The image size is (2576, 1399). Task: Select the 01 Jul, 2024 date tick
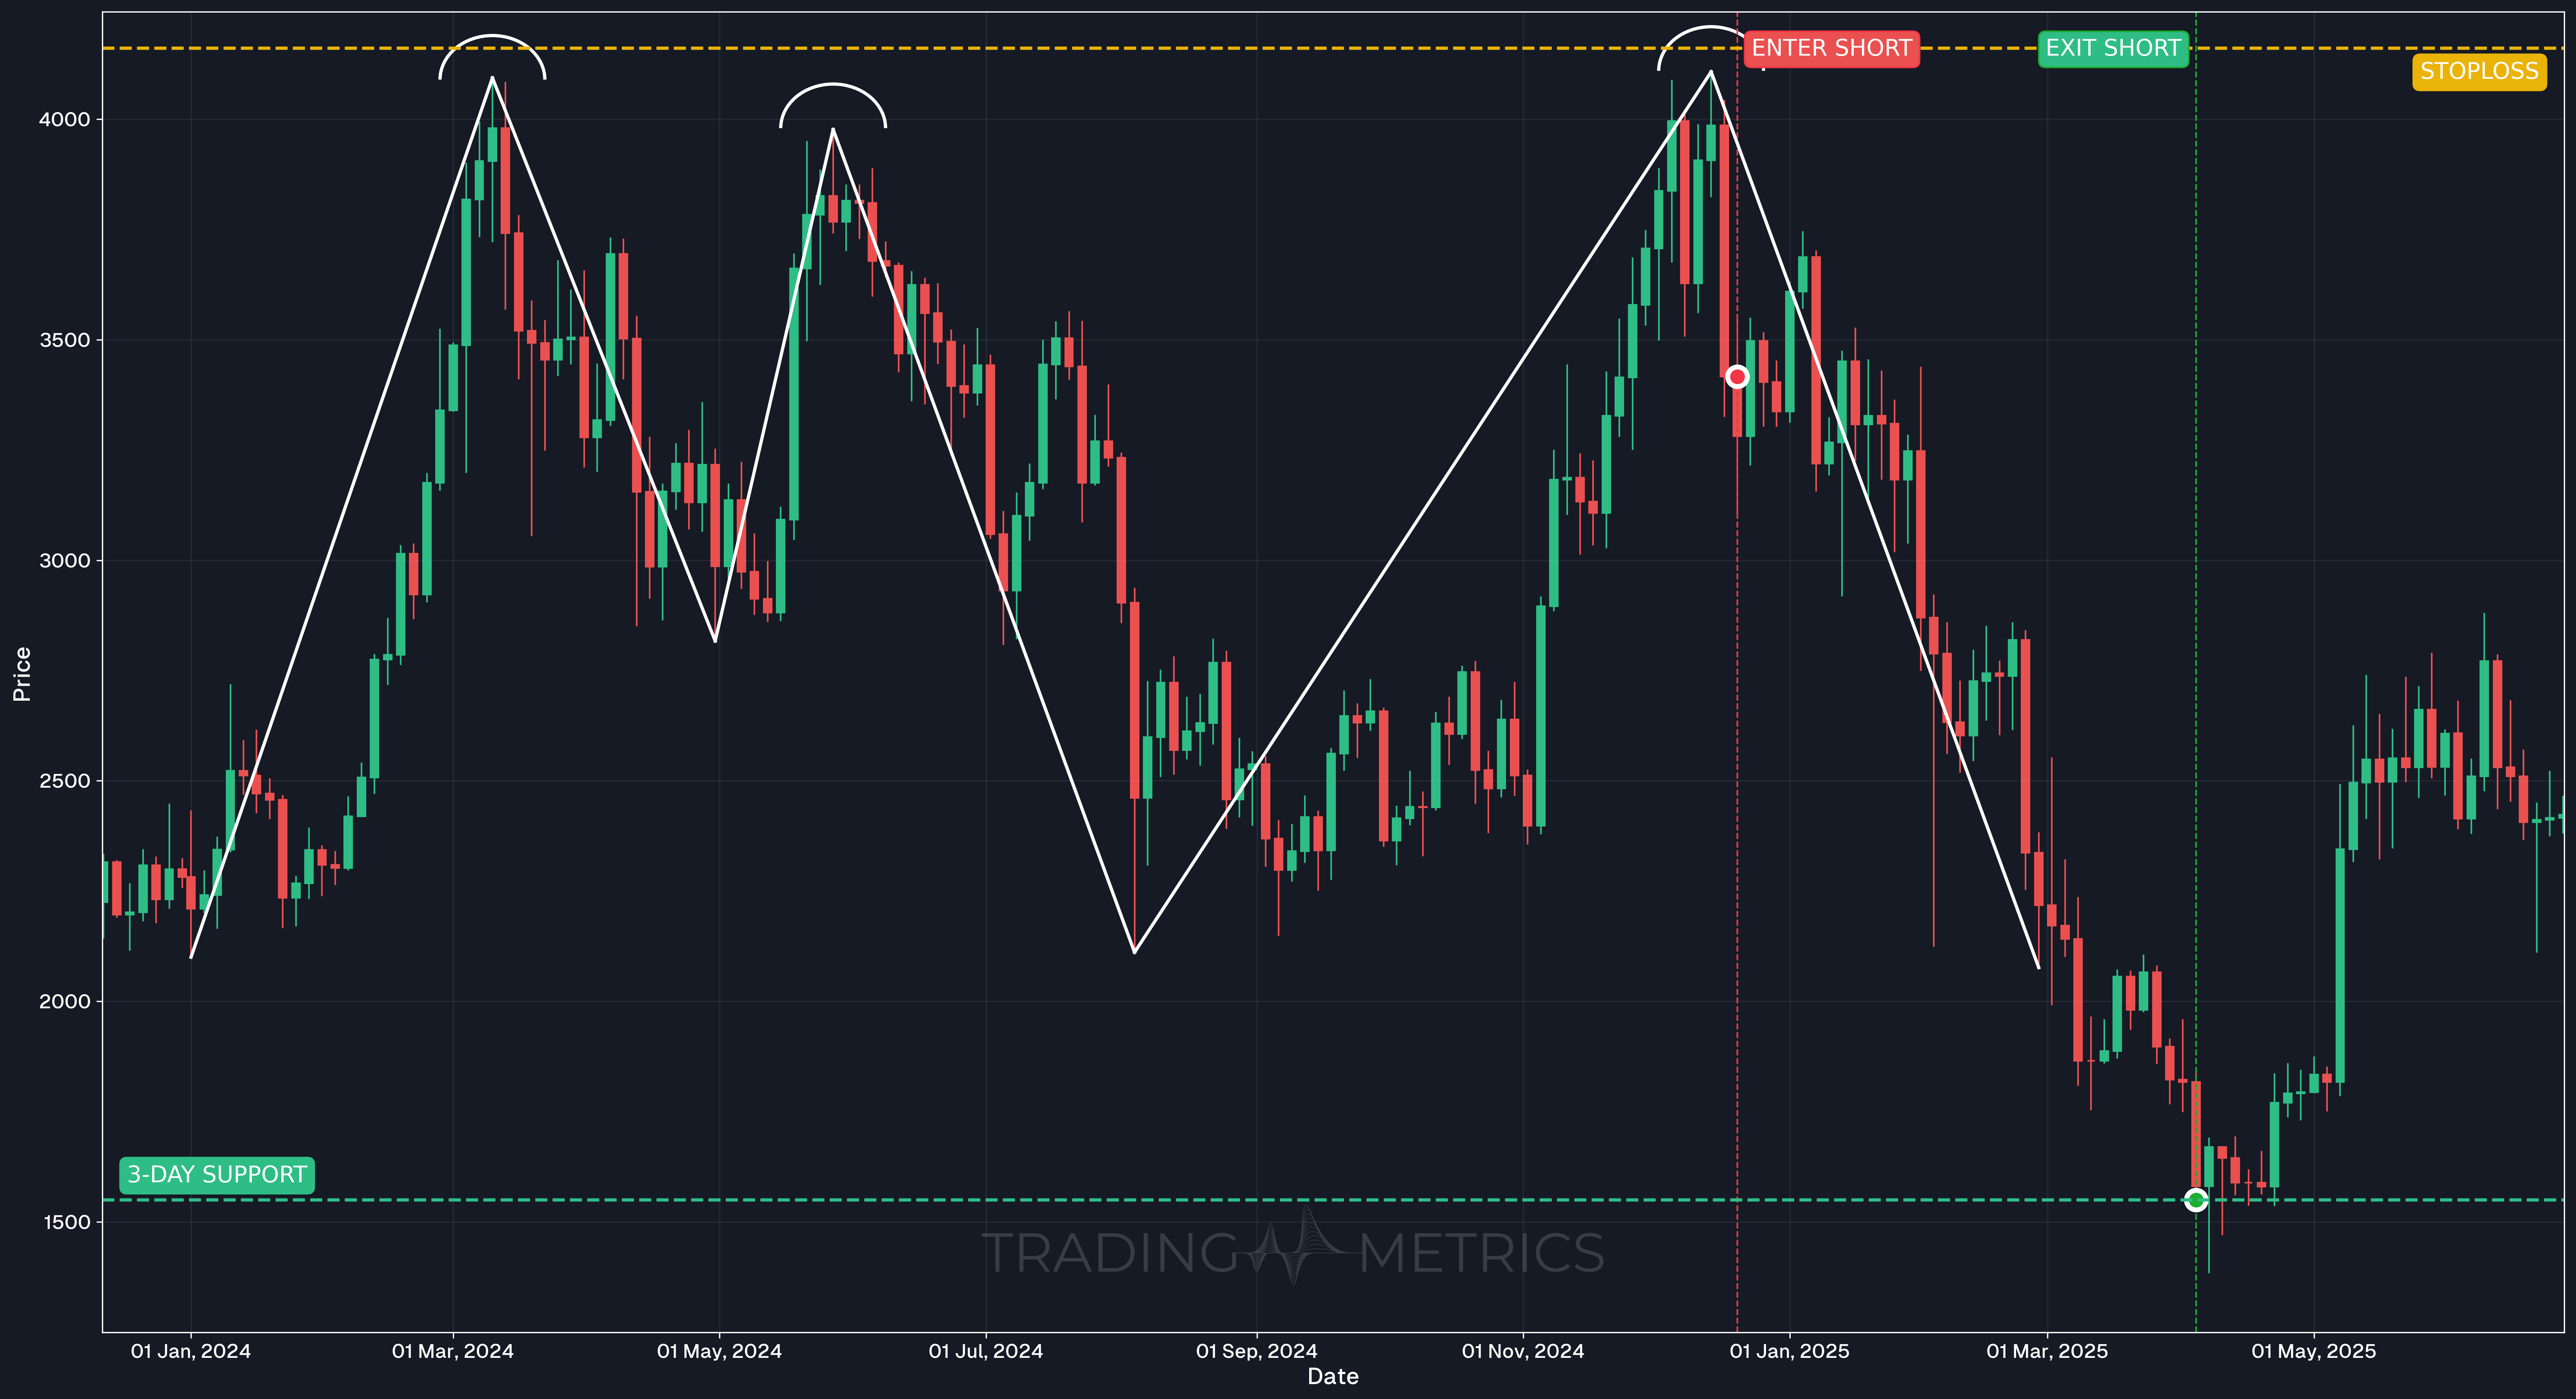coord(986,1351)
